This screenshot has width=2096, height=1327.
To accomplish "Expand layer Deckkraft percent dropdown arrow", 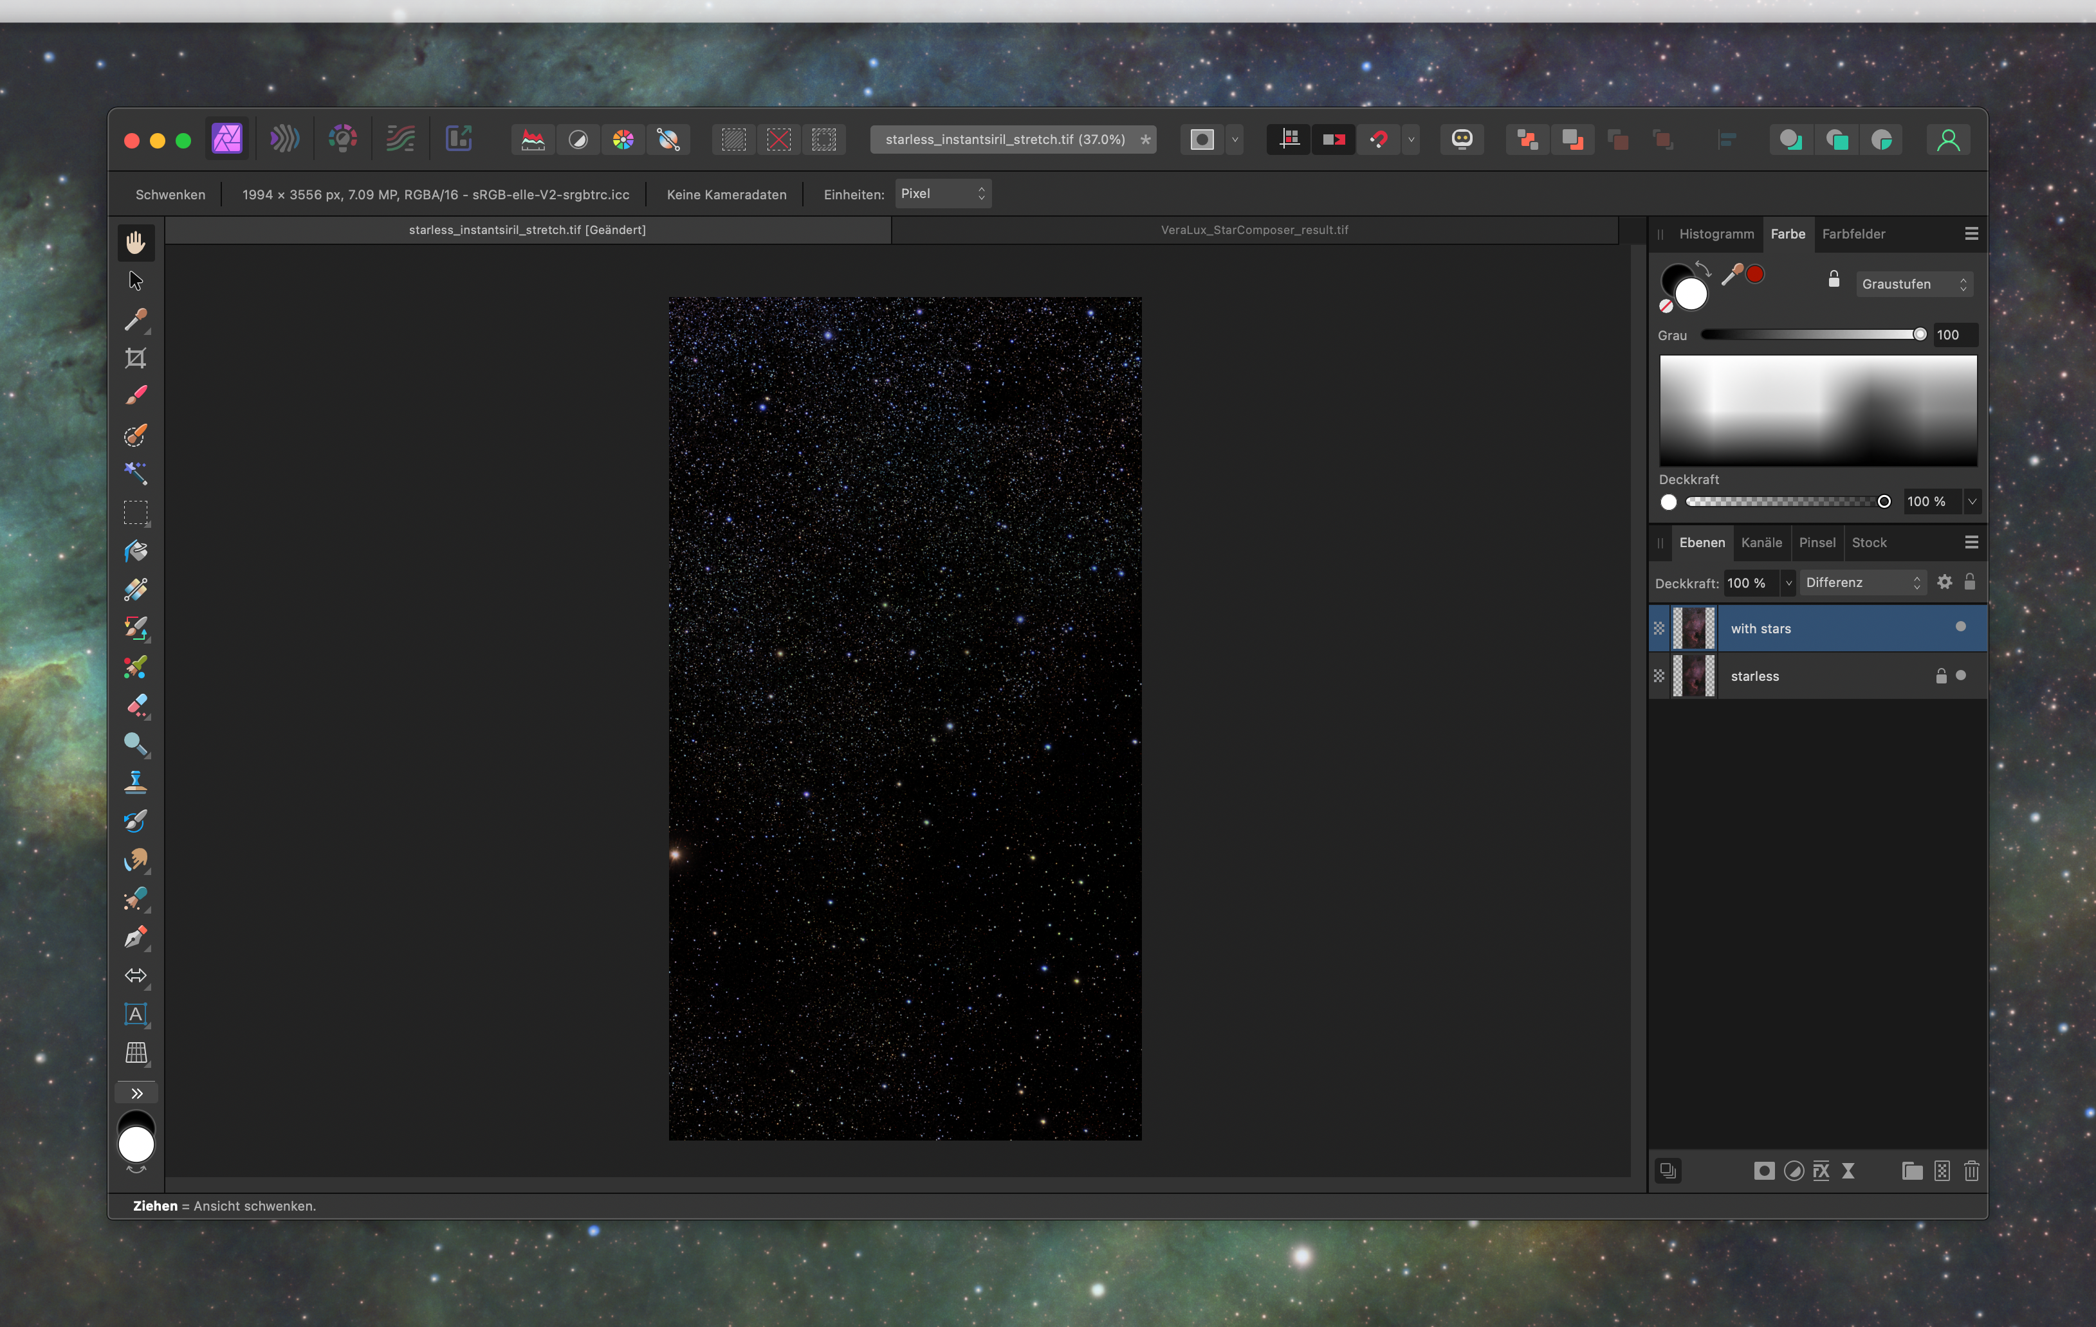I will [x=1788, y=582].
